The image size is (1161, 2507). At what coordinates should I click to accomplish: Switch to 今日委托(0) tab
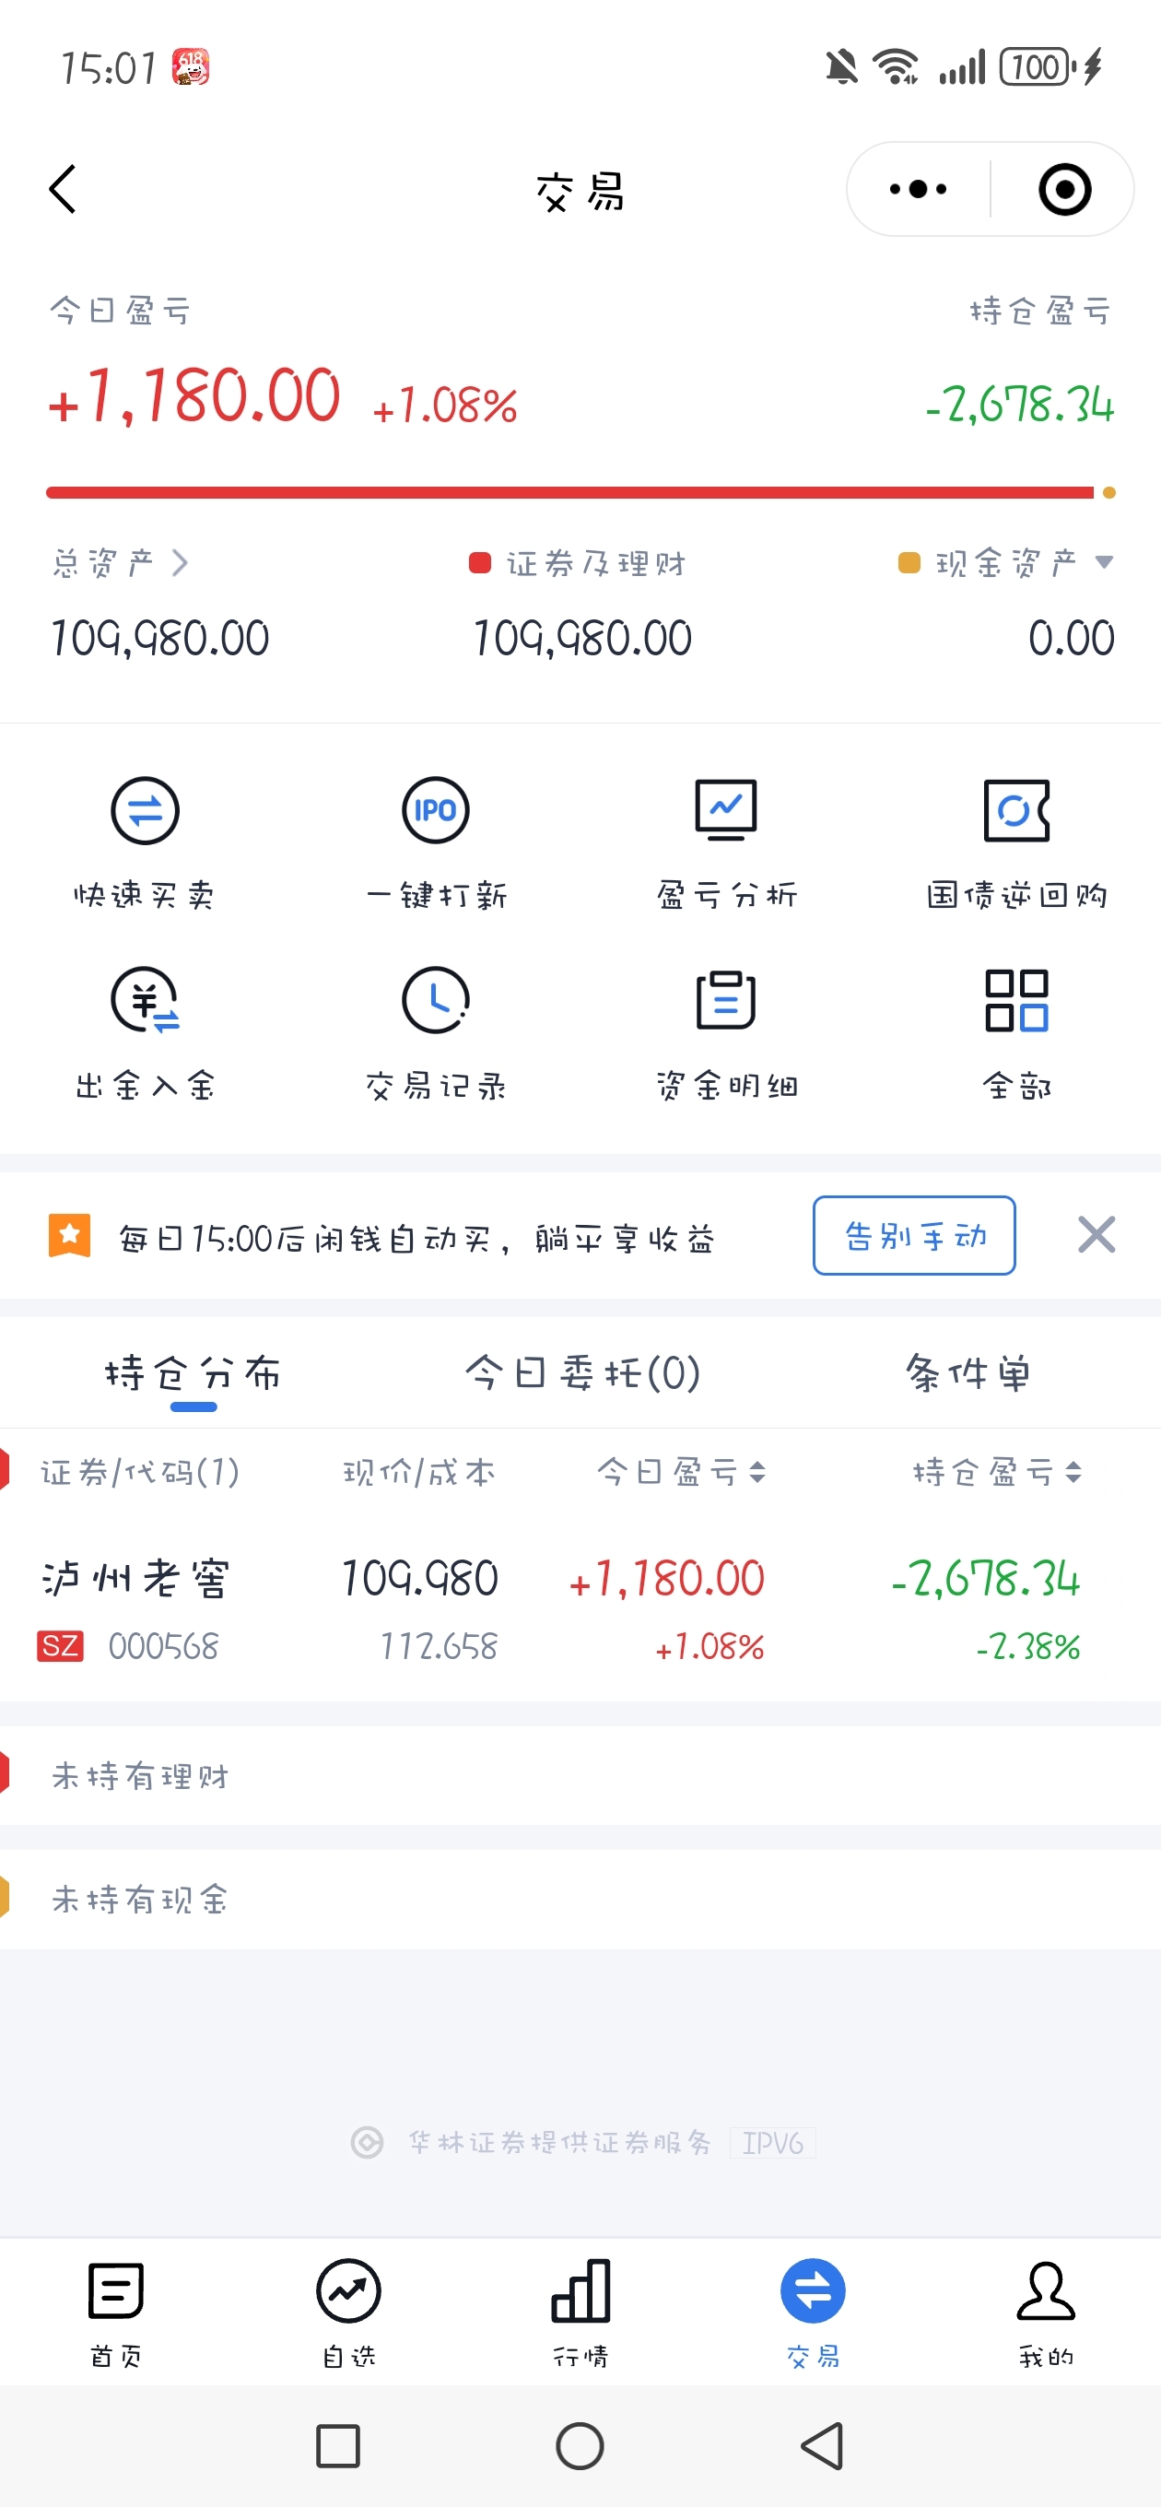(582, 1373)
